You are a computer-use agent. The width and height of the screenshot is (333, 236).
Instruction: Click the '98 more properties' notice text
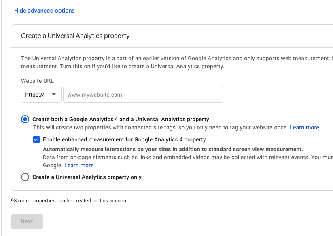pos(70,200)
